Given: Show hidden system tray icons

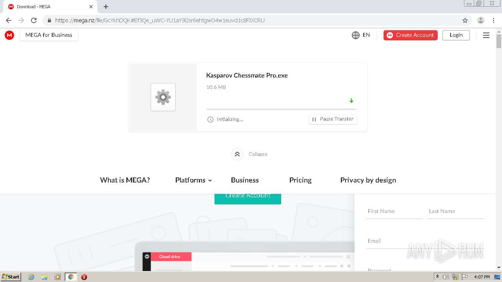Looking at the screenshot, I should pyautogui.click(x=437, y=277).
